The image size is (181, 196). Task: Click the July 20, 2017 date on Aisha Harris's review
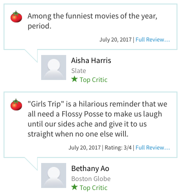pos(115,39)
